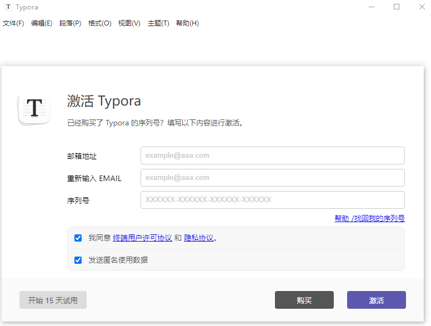Open the 帮助(H) menu
The height and width of the screenshot is (326, 431).
pos(187,23)
